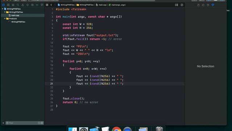
Task: Click the // error comment
Action: coord(115,39)
